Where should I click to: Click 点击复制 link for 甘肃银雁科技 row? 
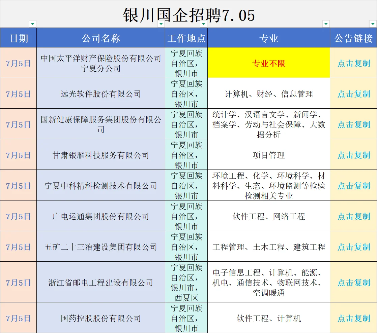coord(354,155)
